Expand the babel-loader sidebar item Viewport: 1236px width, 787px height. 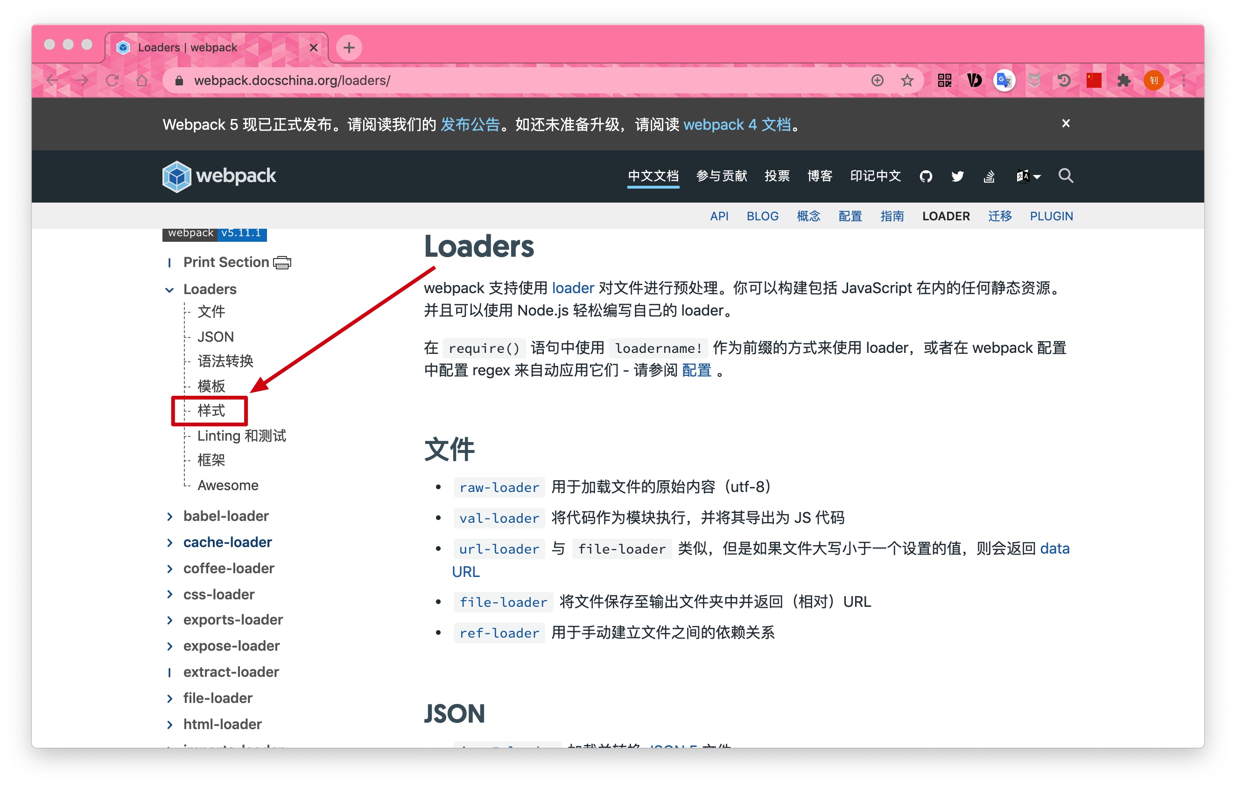(x=169, y=516)
